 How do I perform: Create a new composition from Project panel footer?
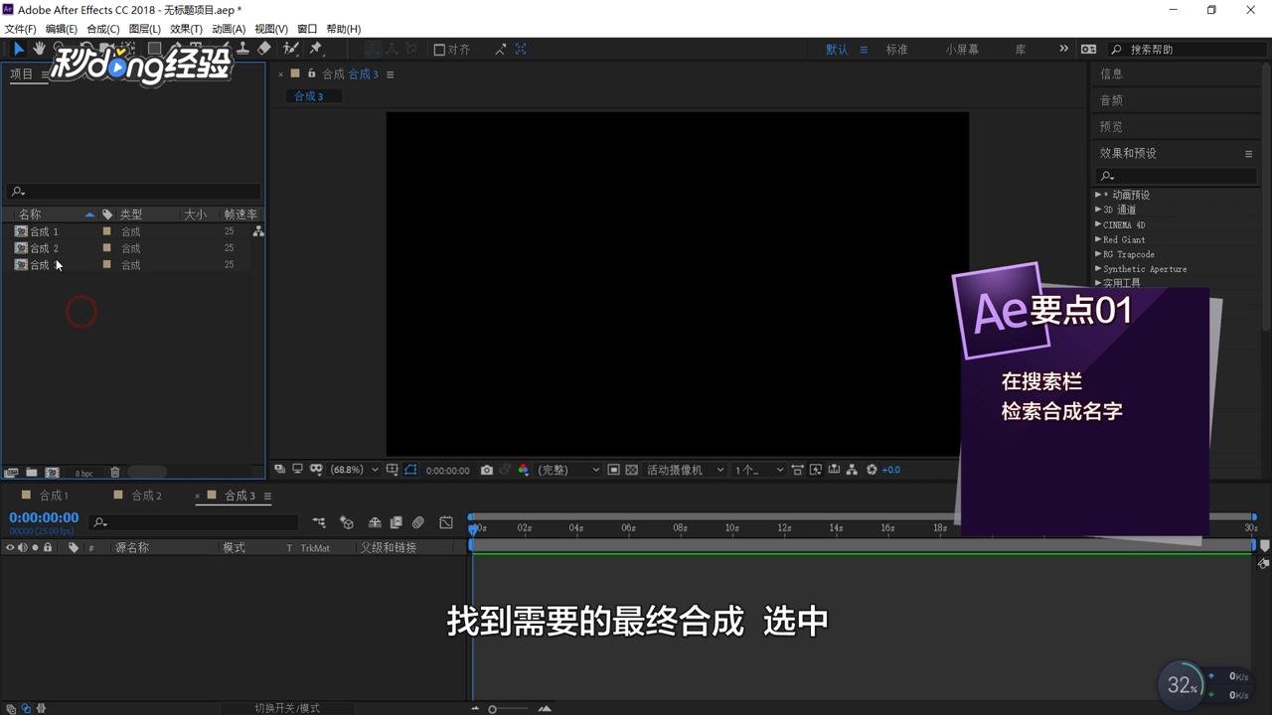click(52, 473)
